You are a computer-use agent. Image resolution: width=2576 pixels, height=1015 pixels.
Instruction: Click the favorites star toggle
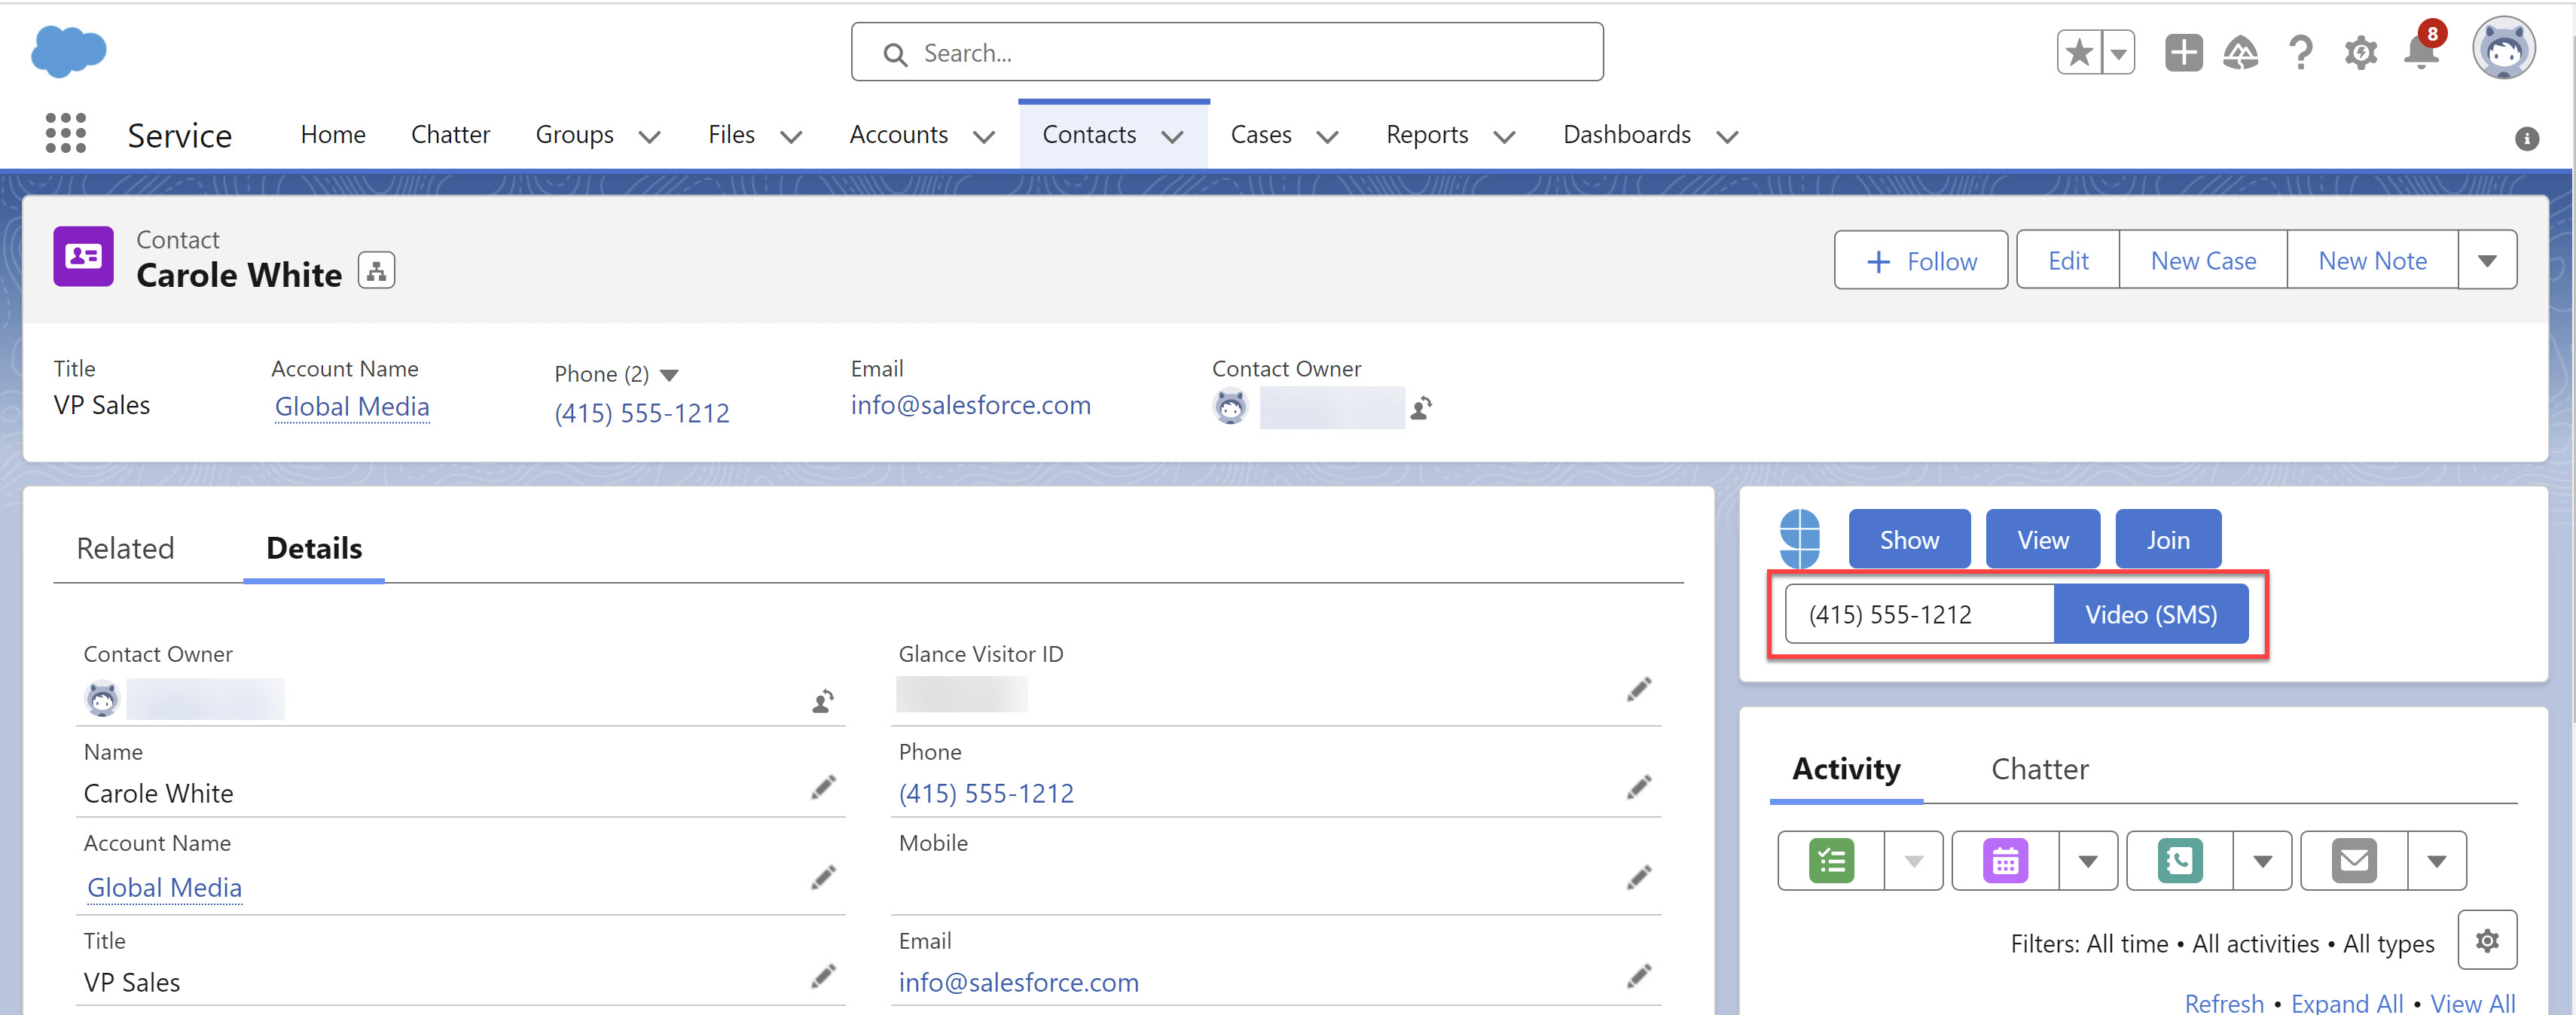tap(2079, 52)
